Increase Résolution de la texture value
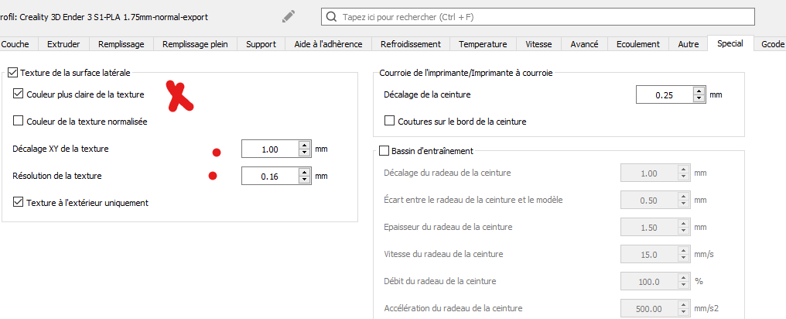This screenshot has width=786, height=319. [x=304, y=172]
